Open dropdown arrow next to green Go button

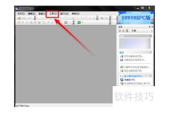coord(82,22)
